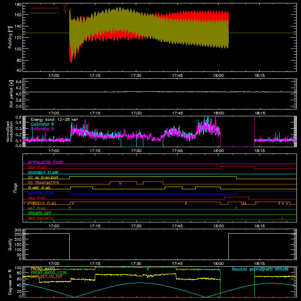The height and width of the screenshot is (301, 301).
Task: Click the 'GAP_FLAG' label
Action: coord(37,167)
